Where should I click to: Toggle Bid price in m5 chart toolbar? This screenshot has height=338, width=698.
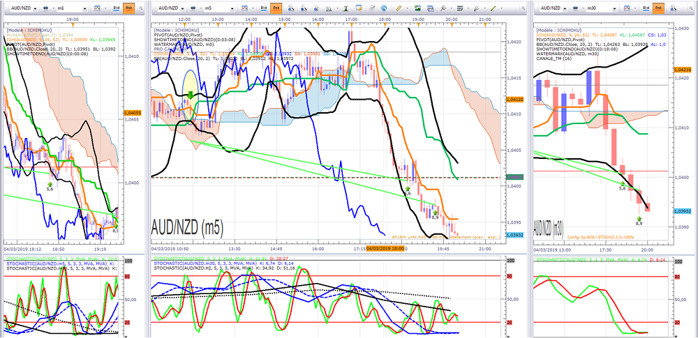click(x=264, y=8)
